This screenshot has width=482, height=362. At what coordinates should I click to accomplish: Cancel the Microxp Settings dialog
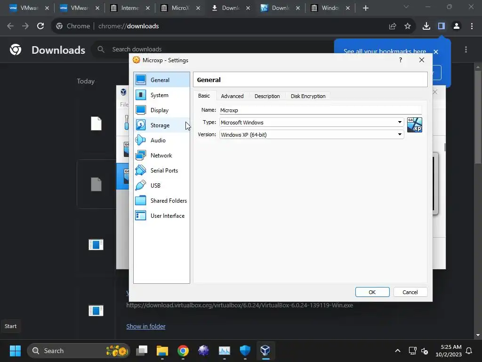pyautogui.click(x=410, y=292)
